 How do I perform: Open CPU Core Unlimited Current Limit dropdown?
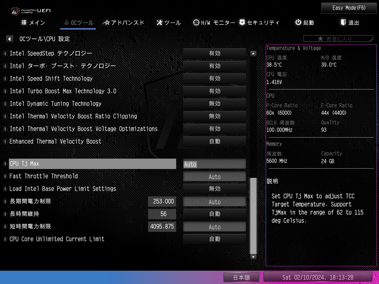pos(214,239)
